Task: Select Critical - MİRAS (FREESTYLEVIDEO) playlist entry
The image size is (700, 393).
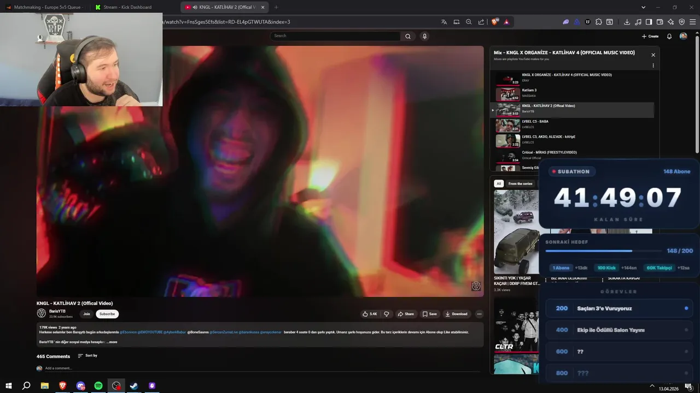Action: coord(571,156)
